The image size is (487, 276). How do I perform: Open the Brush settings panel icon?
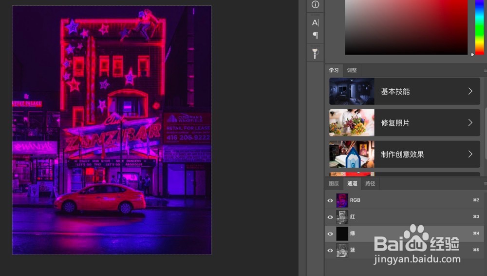(315, 53)
